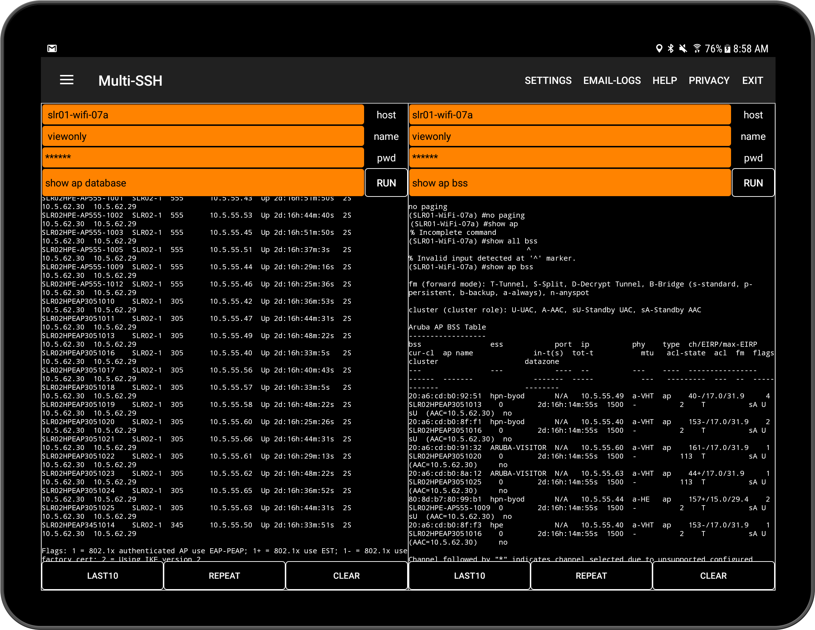This screenshot has height=630, width=815.
Task: Click the right panel 'host' label
Action: 753,115
